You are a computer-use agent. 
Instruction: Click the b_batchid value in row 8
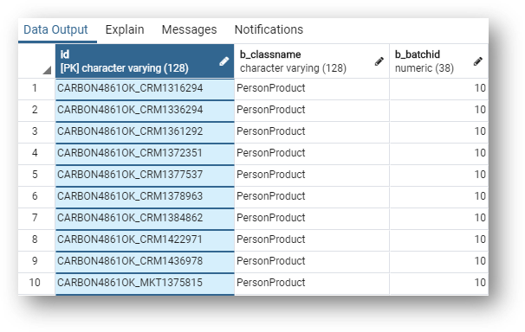439,239
